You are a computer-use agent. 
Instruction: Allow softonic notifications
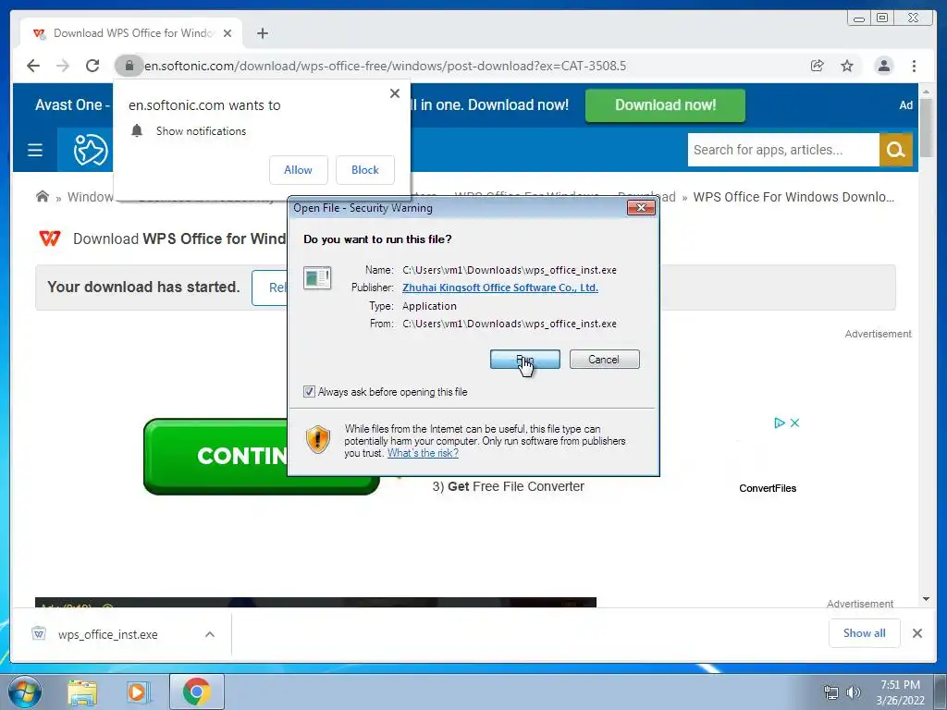pos(299,170)
